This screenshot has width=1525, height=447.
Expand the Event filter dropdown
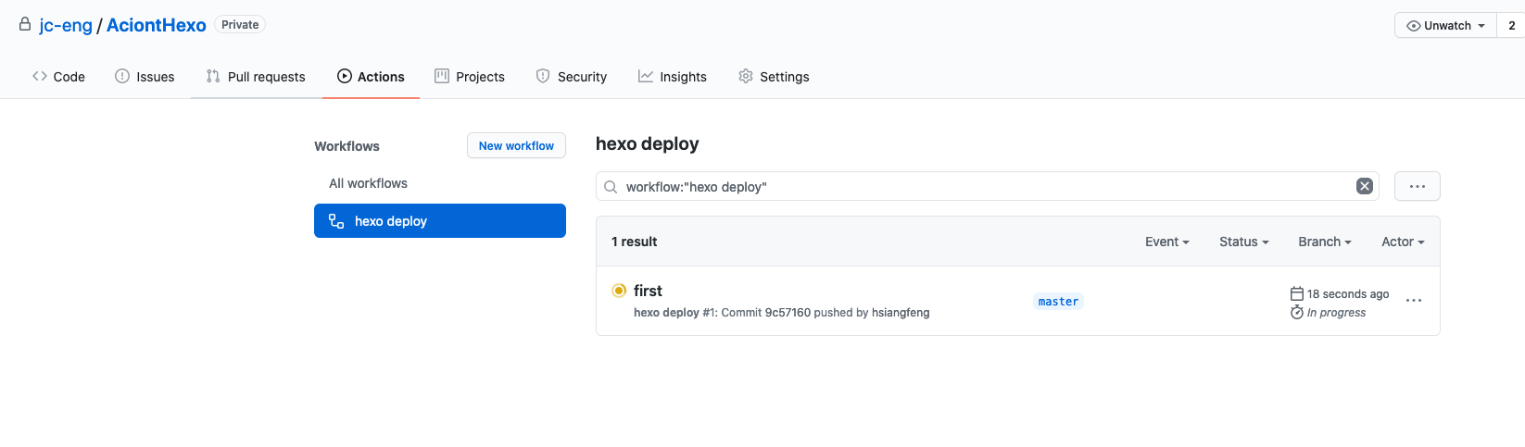tap(1166, 242)
